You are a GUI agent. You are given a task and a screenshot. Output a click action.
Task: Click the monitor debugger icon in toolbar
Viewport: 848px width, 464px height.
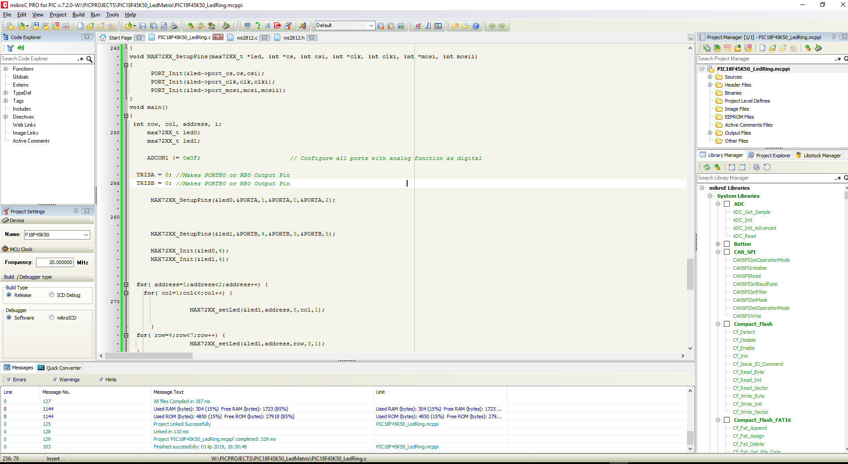(247, 26)
